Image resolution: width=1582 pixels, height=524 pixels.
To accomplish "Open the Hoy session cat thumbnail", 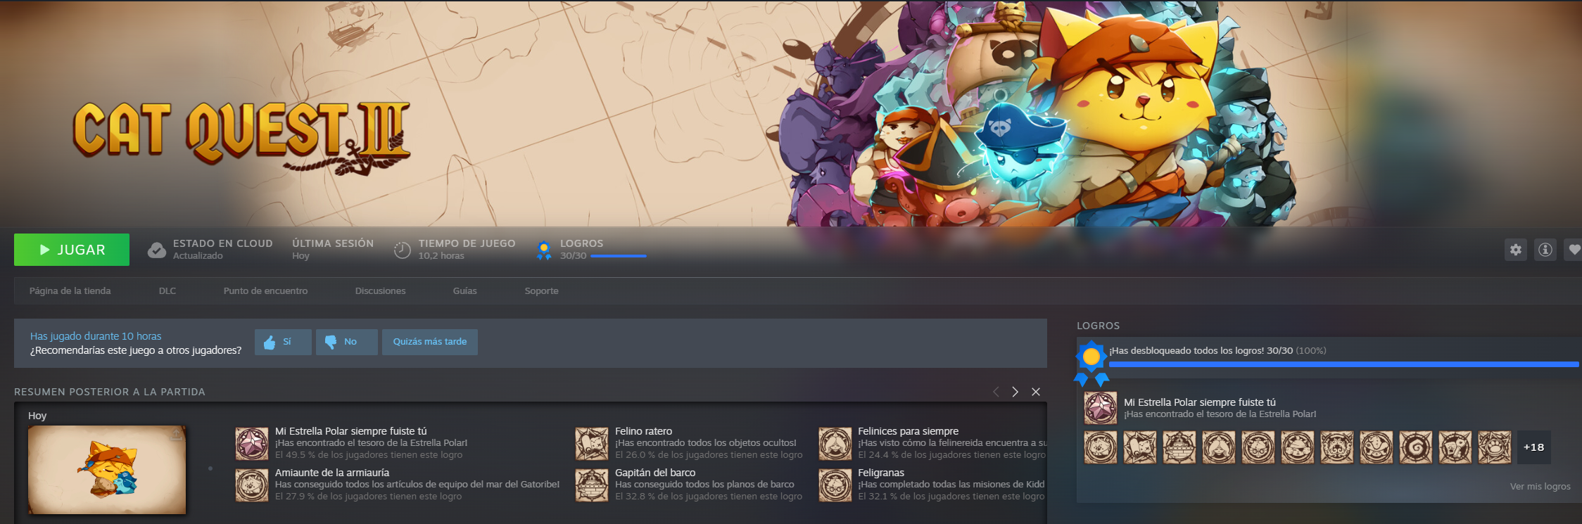I will [107, 470].
